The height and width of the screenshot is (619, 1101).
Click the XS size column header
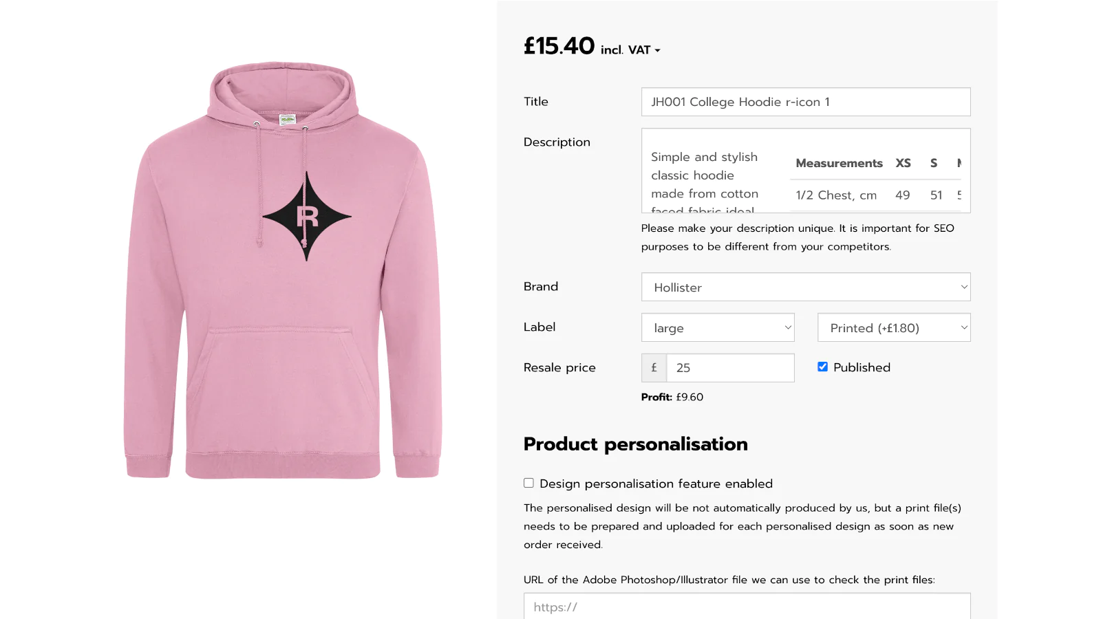click(903, 163)
